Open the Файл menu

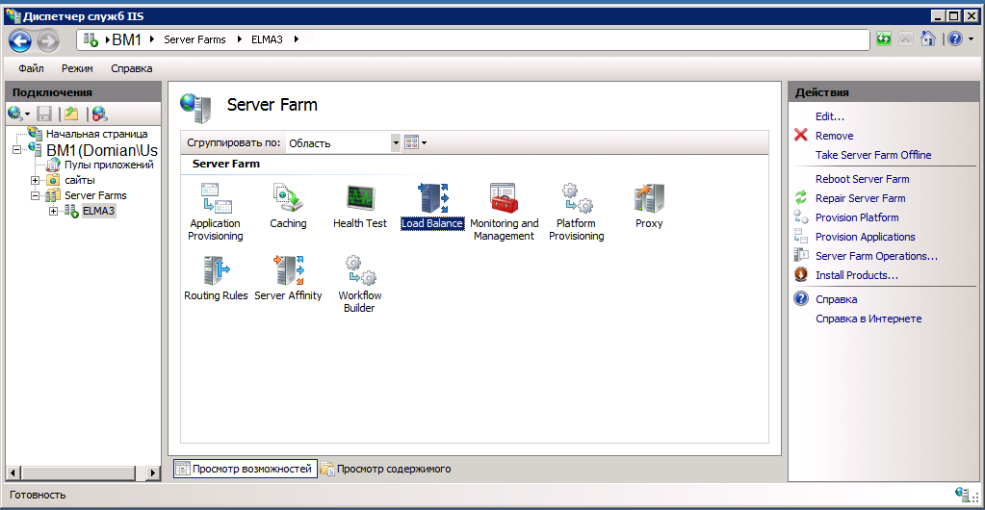[x=31, y=68]
